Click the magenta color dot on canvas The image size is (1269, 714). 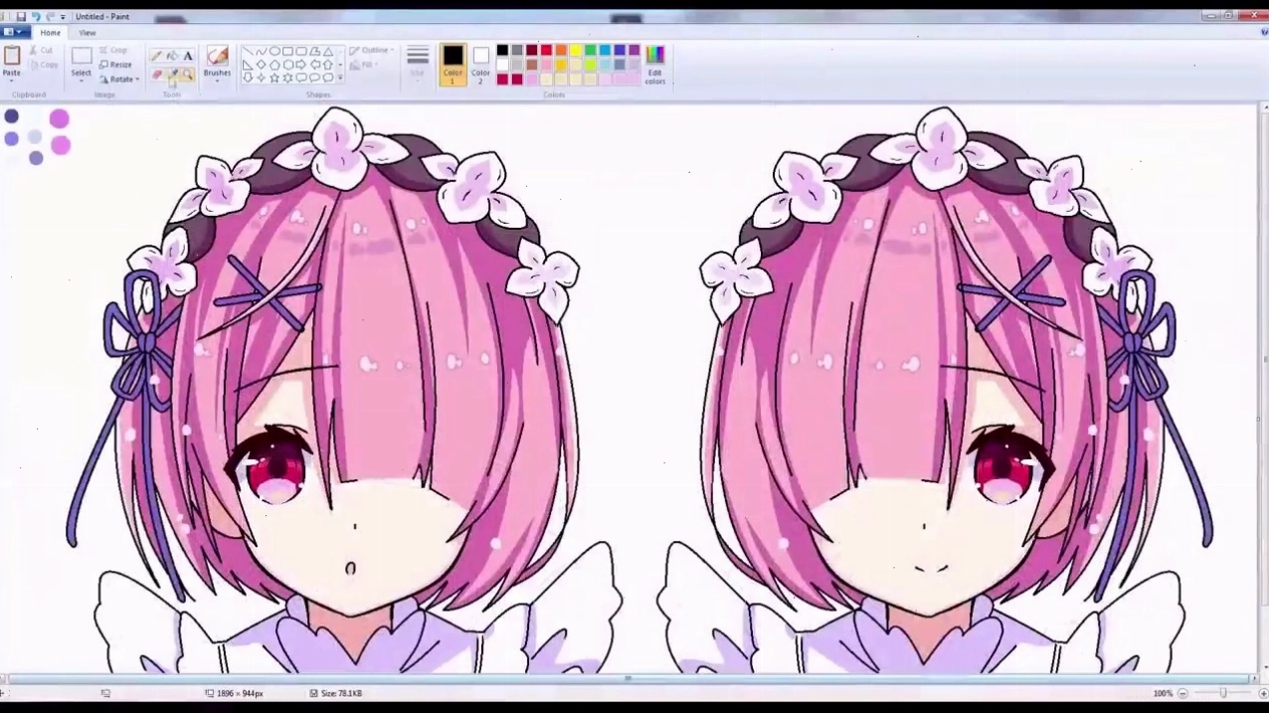[59, 119]
